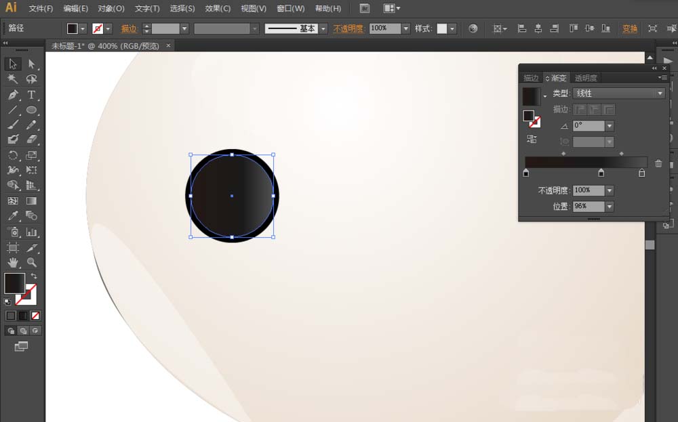Expand the gradient swatch preset arrow

(545, 96)
